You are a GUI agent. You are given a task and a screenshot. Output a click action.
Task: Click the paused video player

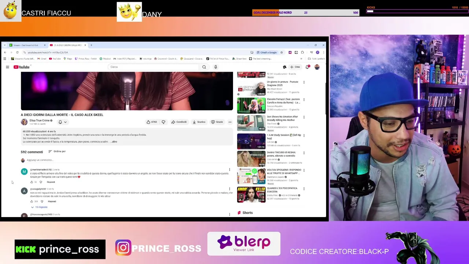[127, 91]
